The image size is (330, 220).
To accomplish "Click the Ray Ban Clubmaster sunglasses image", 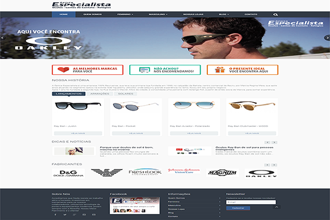I will tap(252, 106).
